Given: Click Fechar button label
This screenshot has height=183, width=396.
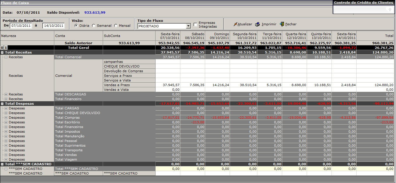Looking at the screenshot, I should pos(291,24).
